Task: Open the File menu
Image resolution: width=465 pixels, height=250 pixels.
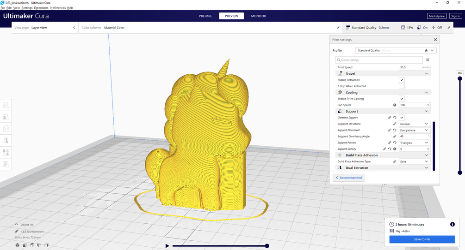Action: [3, 8]
